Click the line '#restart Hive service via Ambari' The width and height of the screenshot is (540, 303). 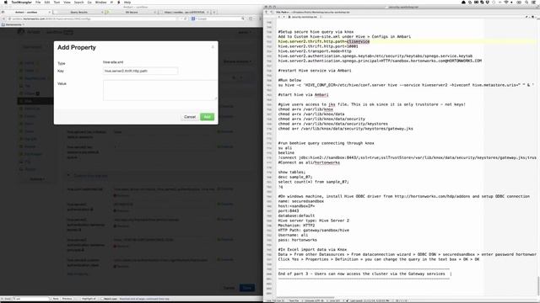click(x=315, y=71)
